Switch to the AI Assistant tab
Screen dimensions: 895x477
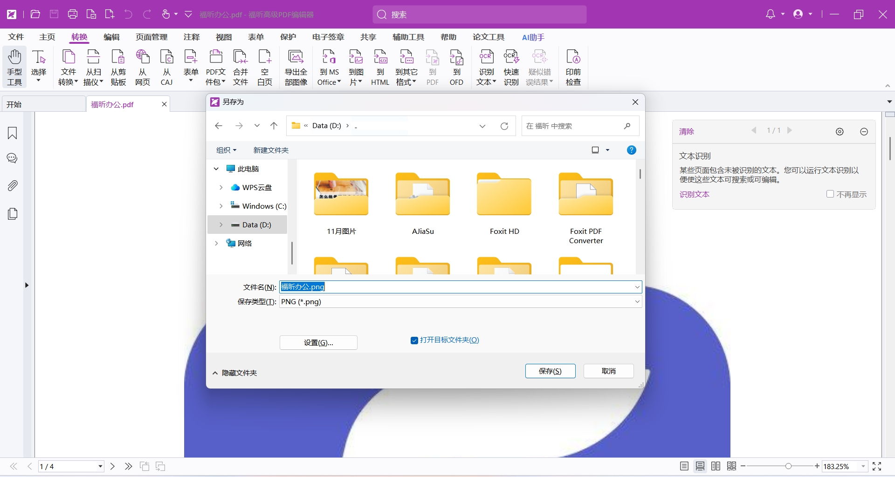click(x=533, y=37)
